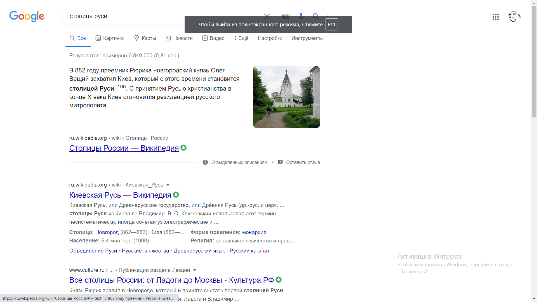Open the Объединение Руси sitelink
The width and height of the screenshot is (537, 302).
click(93, 251)
